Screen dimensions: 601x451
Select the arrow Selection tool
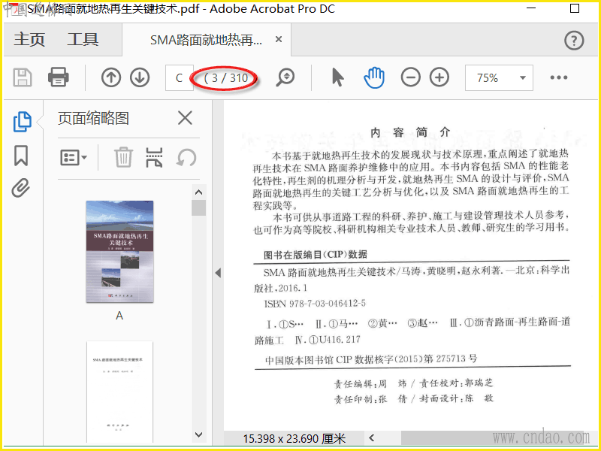click(x=337, y=77)
